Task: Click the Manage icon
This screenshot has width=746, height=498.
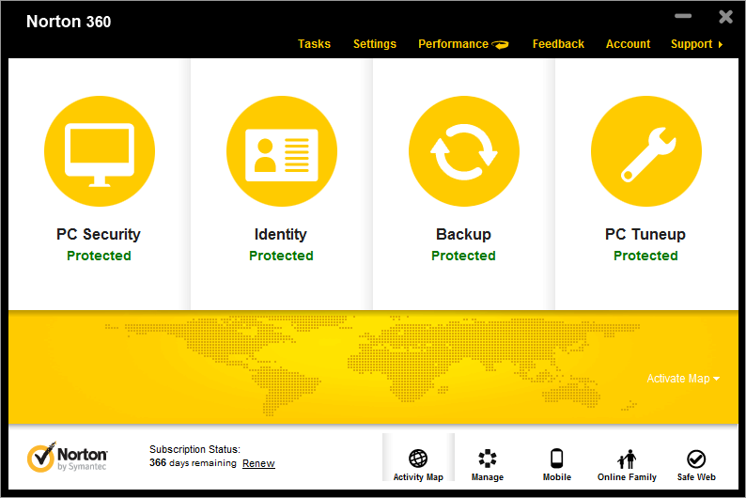Action: point(488,459)
